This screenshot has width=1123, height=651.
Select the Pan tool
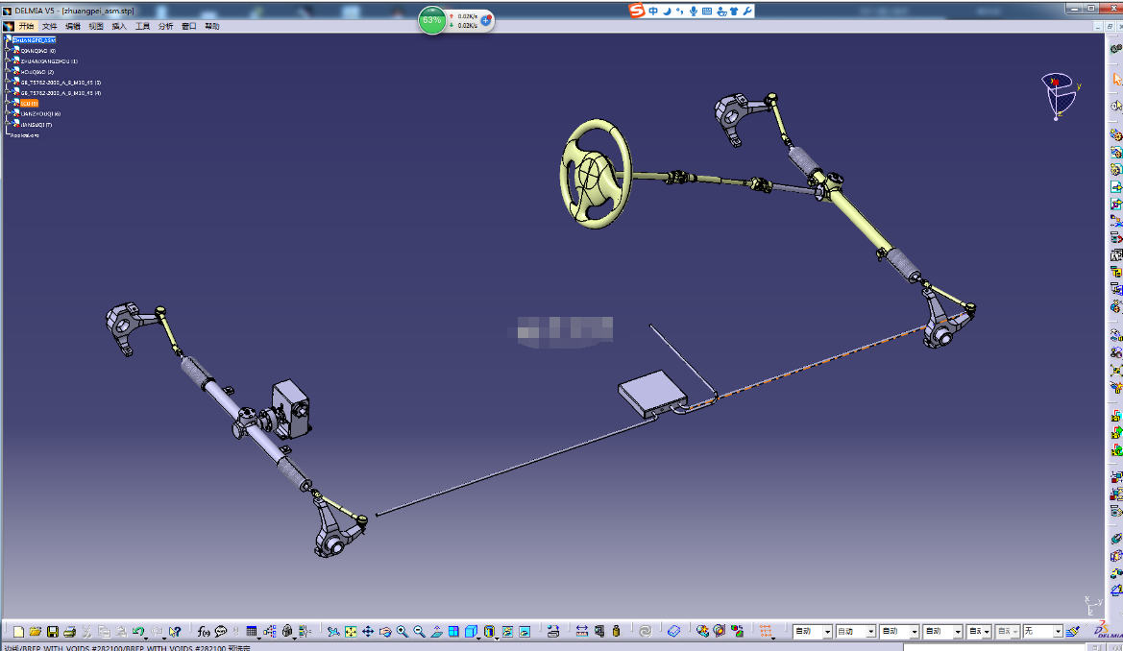tap(367, 632)
